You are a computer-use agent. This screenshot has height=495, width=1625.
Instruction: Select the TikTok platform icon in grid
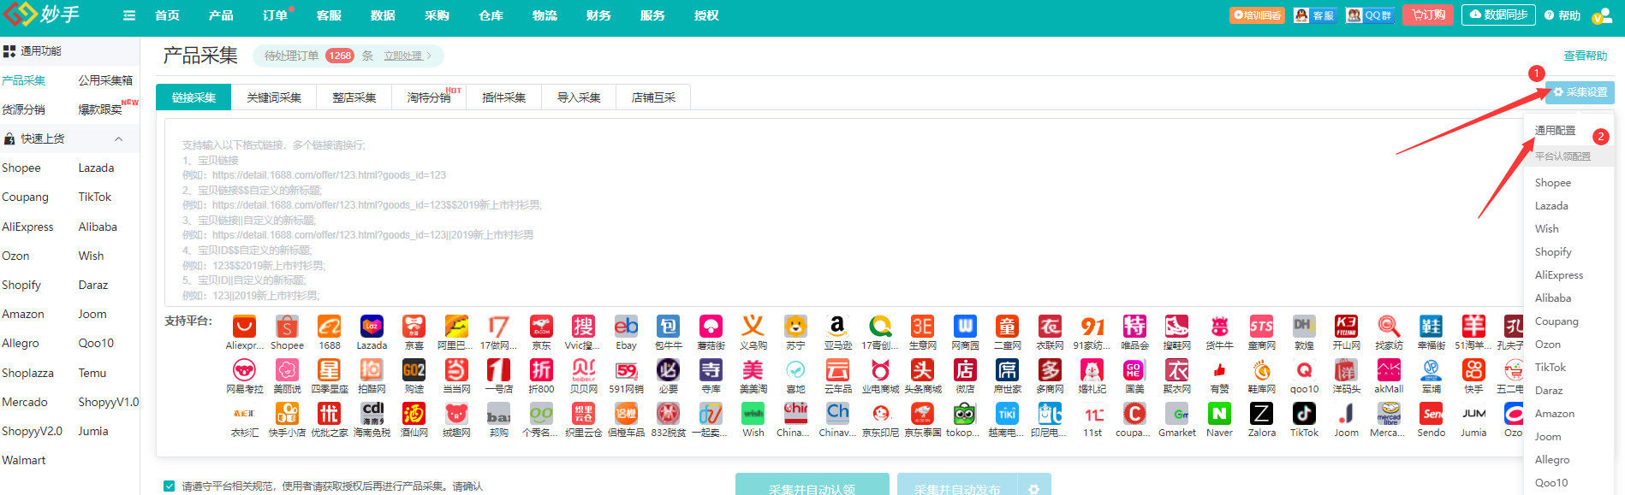pos(1304,414)
